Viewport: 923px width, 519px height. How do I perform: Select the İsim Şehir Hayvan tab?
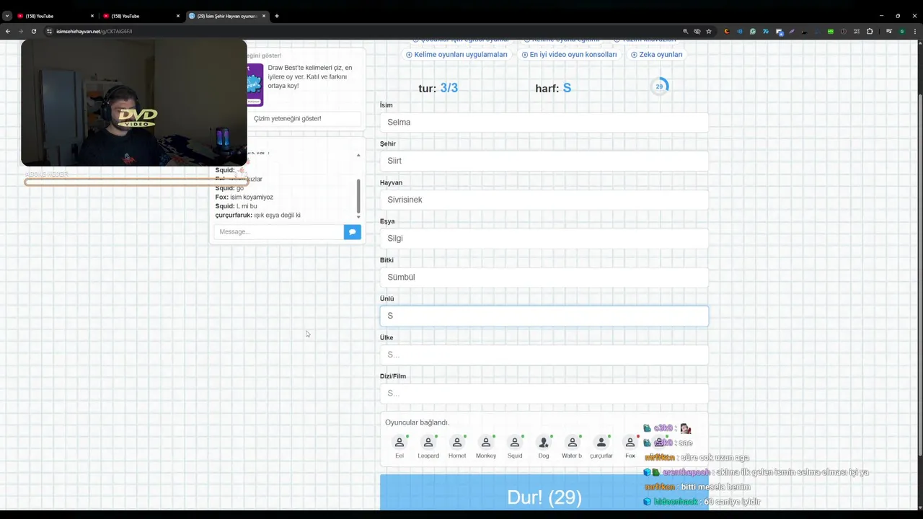pos(226,16)
